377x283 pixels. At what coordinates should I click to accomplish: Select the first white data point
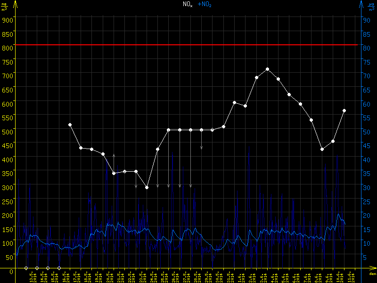tap(70, 125)
